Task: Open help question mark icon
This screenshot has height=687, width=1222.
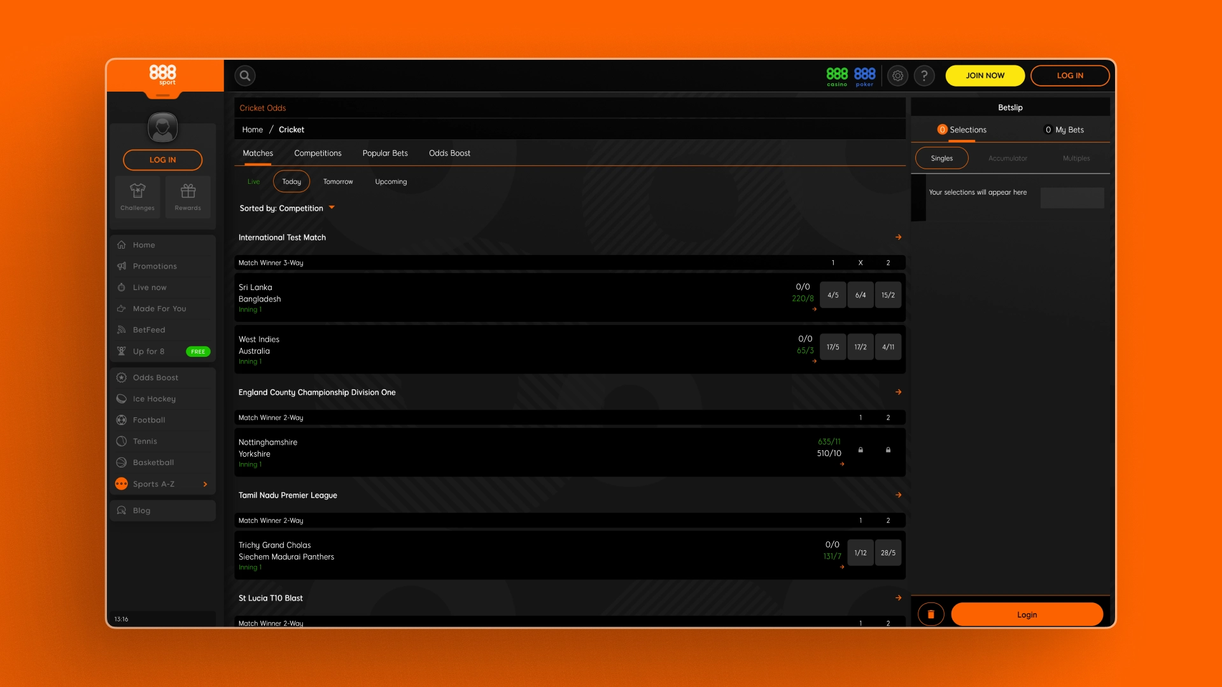Action: click(x=924, y=76)
